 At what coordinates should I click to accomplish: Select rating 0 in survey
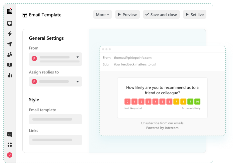(x=127, y=102)
